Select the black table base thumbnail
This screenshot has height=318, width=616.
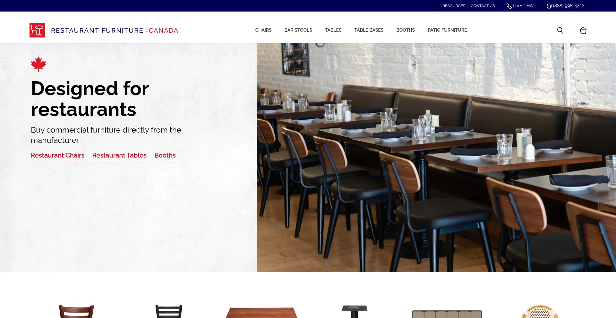coord(354,312)
